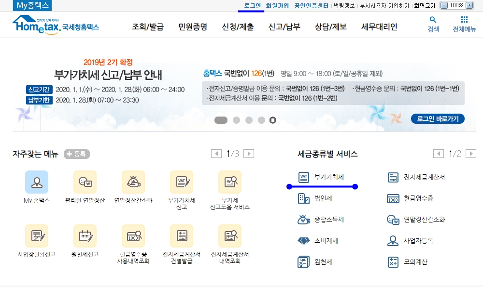Open the My 홈택스 shortcut icon
This screenshot has height=287, width=483.
pyautogui.click(x=37, y=182)
